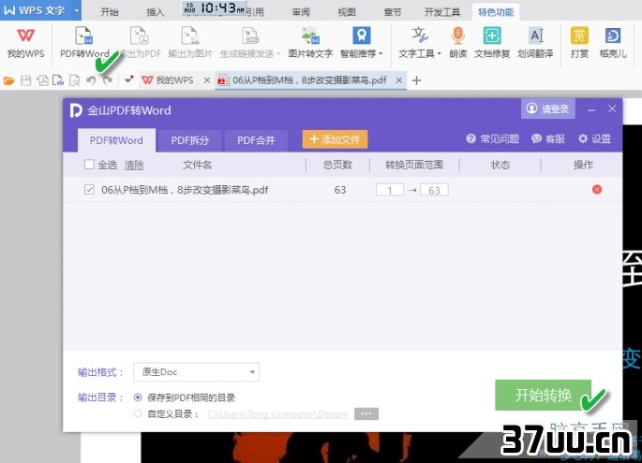Viewport: 642px width, 463px height.
Task: Expand the WPS 文字 application menu arrow
Action: coord(77,10)
